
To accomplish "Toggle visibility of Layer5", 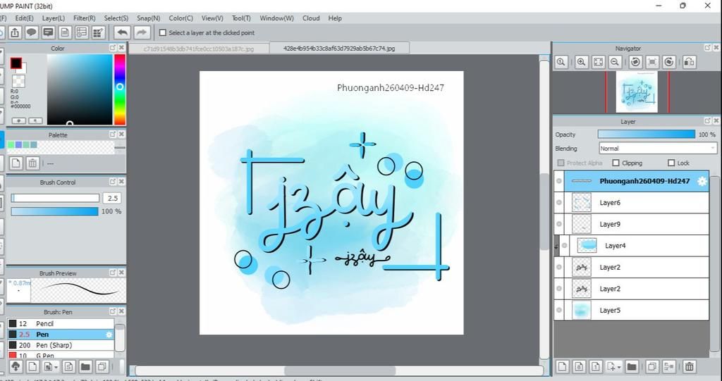I will 559,310.
